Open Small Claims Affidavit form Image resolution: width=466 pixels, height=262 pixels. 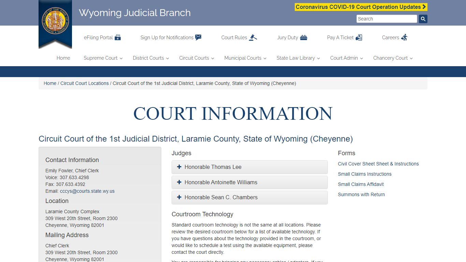(361, 184)
